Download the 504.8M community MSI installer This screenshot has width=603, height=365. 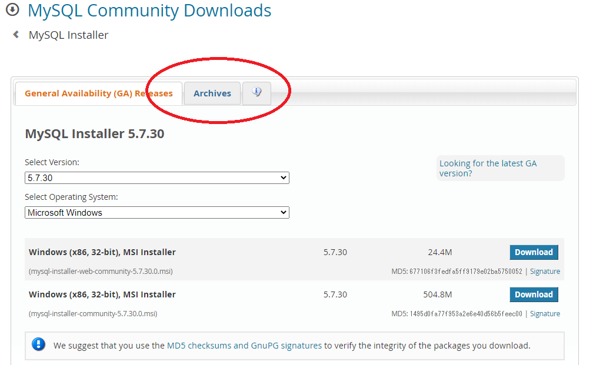pos(534,294)
